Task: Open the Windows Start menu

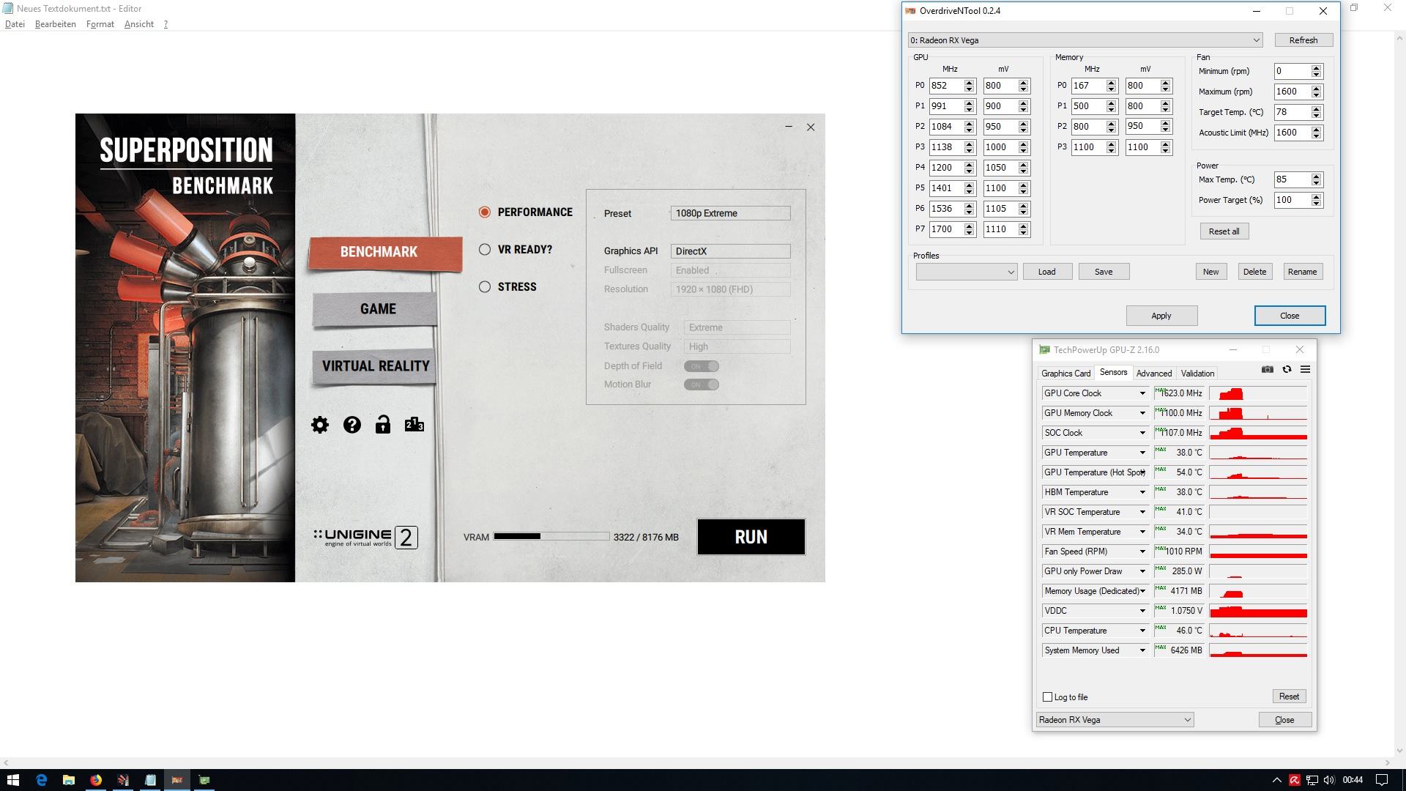Action: tap(13, 780)
